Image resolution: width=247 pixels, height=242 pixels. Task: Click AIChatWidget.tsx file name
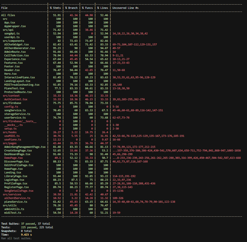pyautogui.click(x=16, y=44)
